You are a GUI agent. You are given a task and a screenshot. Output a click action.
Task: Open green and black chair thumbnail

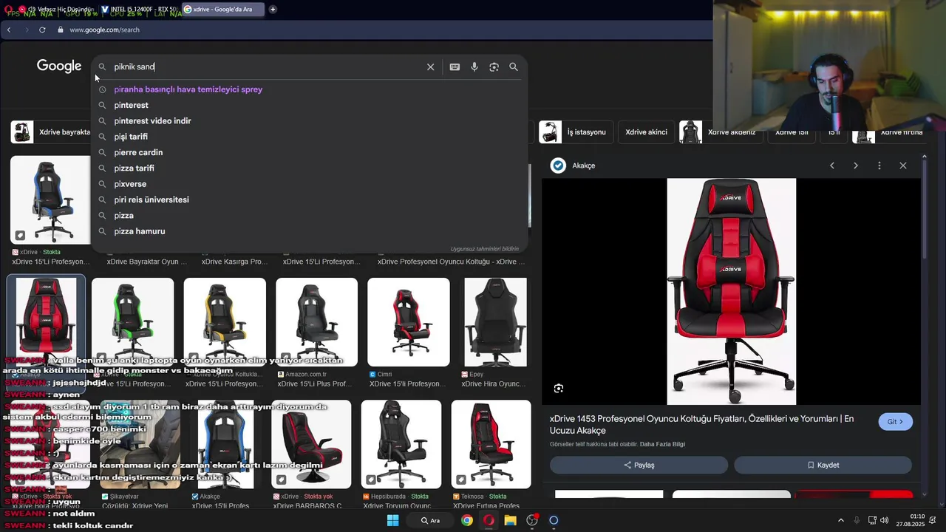pos(133,322)
